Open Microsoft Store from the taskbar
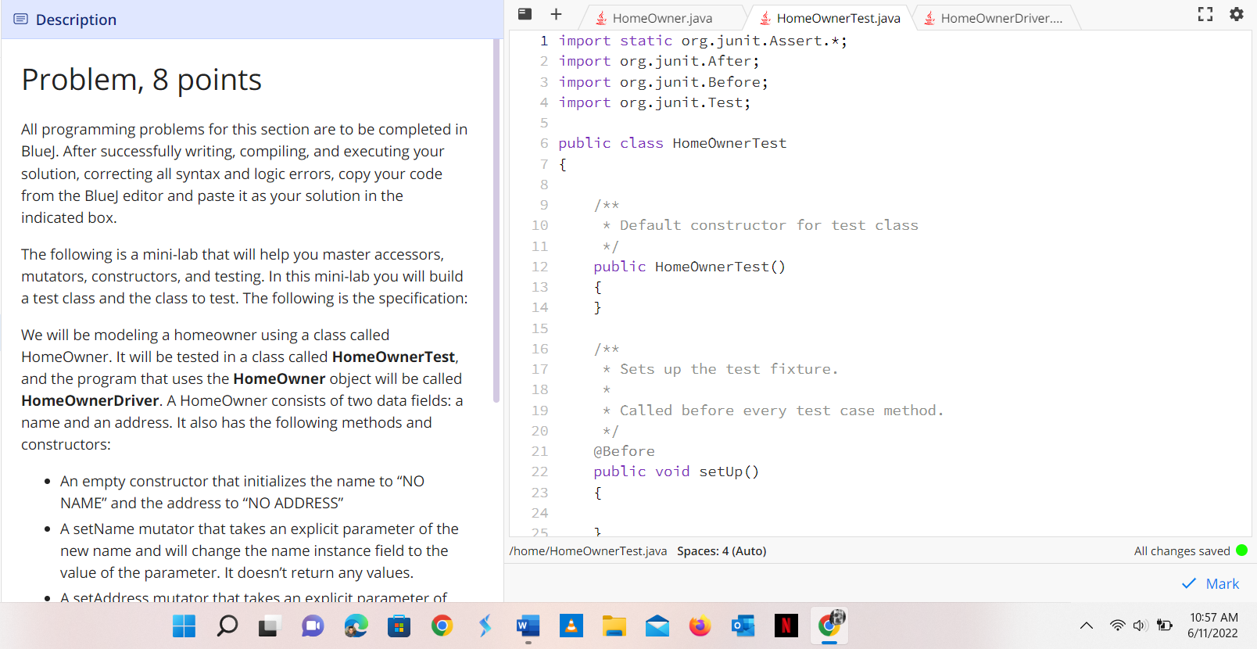Image resolution: width=1257 pixels, height=649 pixels. tap(399, 626)
